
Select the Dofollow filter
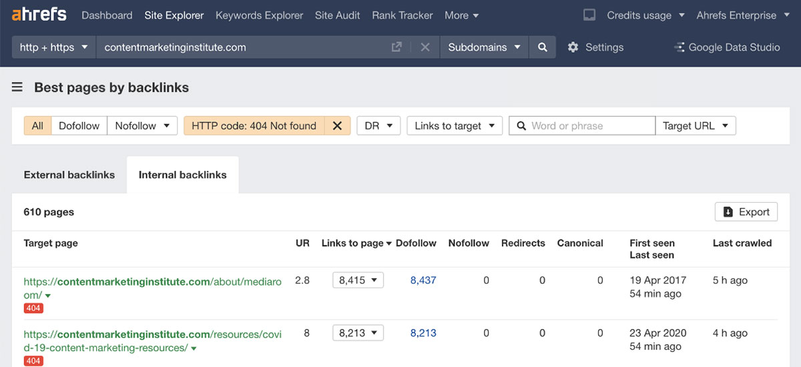pyautogui.click(x=79, y=125)
